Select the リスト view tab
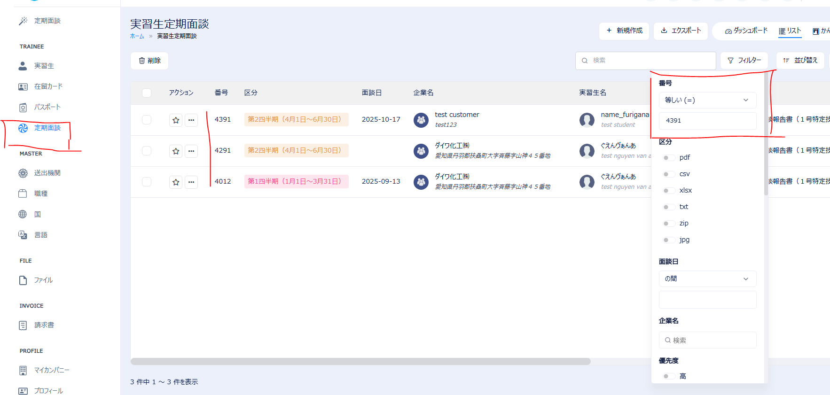The image size is (830, 395). 790,31
